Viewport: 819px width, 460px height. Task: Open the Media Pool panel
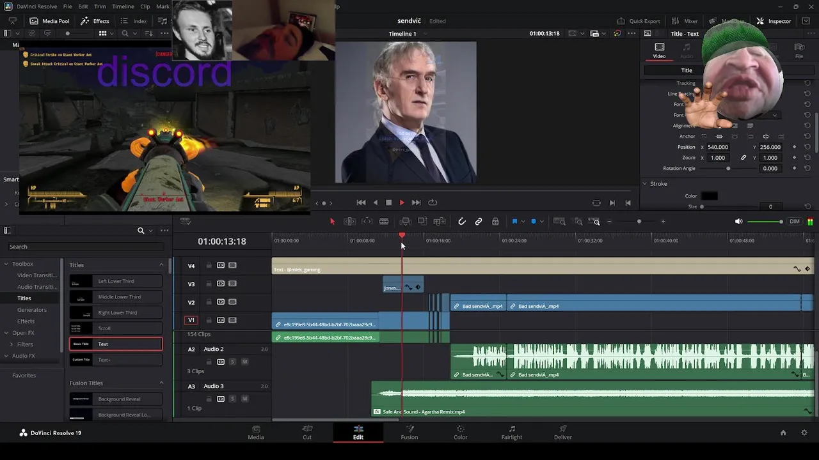point(50,21)
